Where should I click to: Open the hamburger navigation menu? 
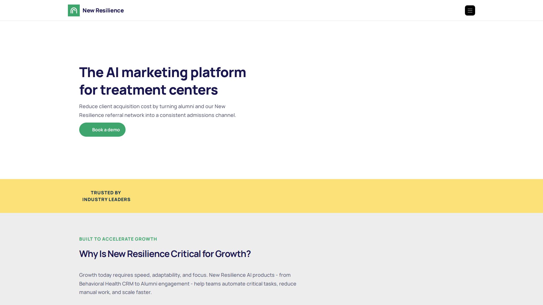[470, 10]
